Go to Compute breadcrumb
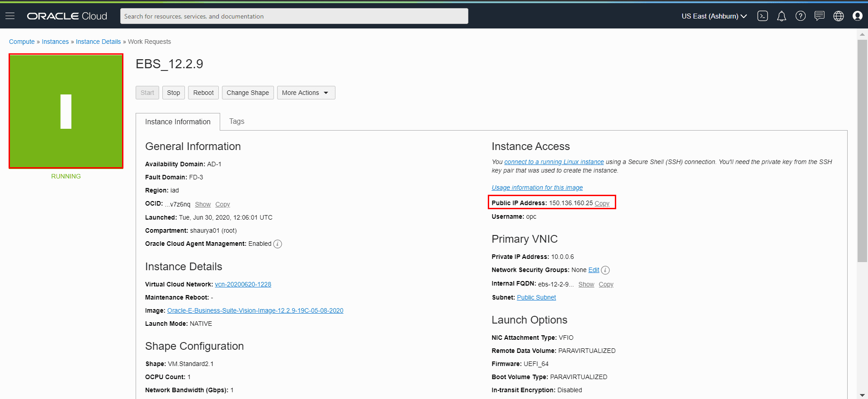 tap(22, 42)
